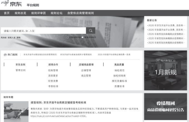Select the 搜索所有知识 radio option
Viewport: 189px width, 122px height.
83,37
